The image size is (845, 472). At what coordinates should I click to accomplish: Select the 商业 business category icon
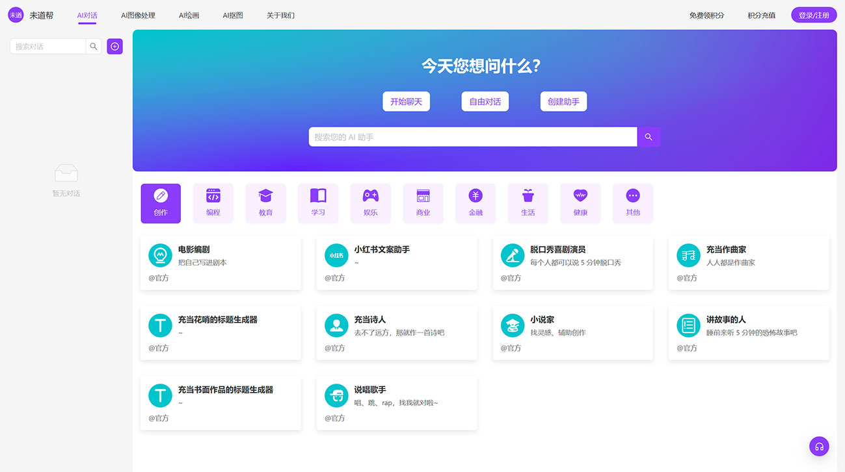[423, 203]
